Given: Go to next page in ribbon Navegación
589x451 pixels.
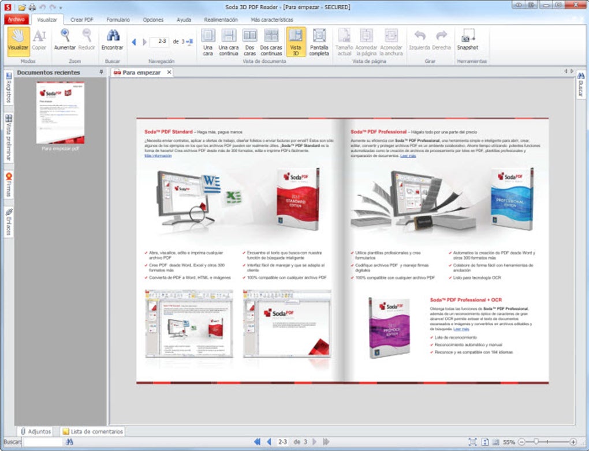Looking at the screenshot, I should point(144,42).
